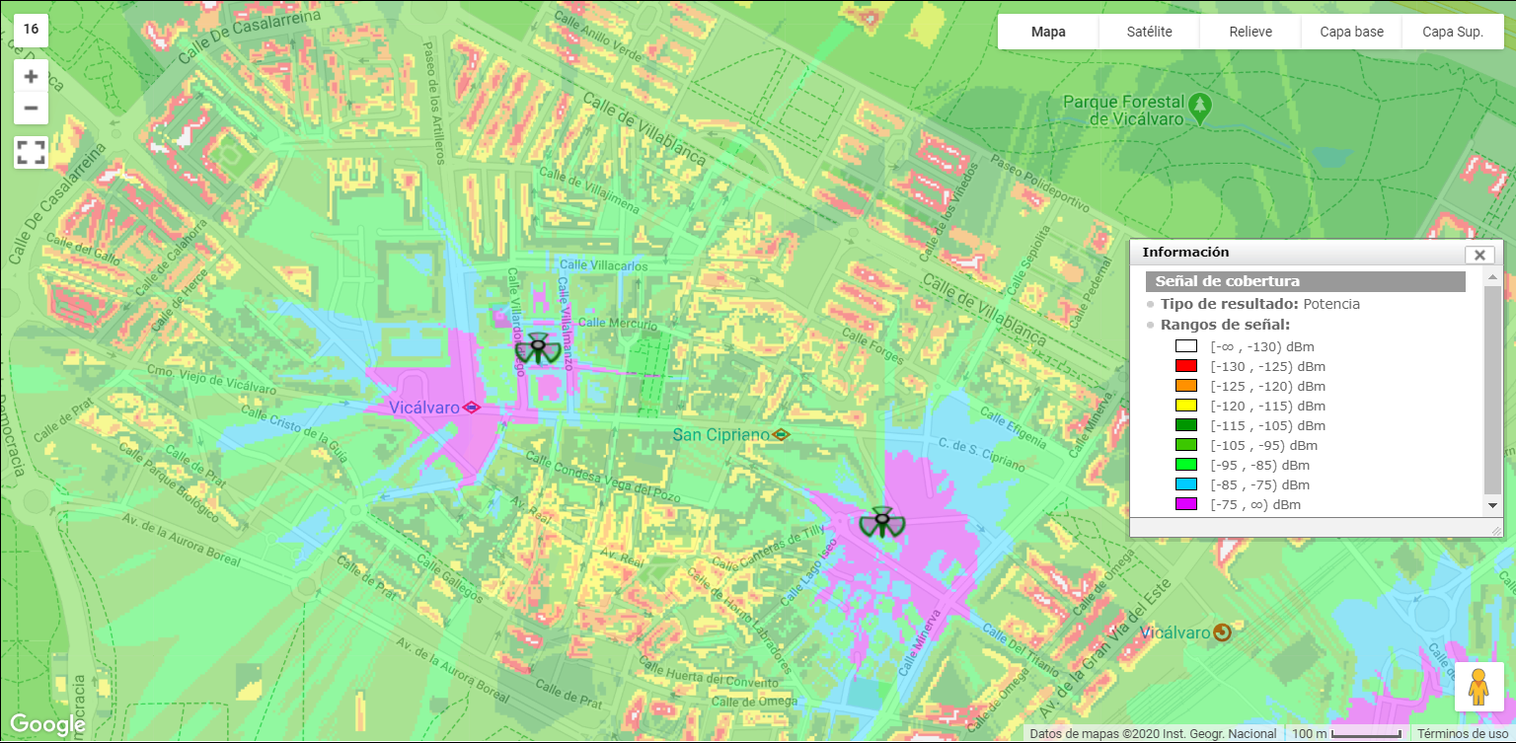Click the Vicálvaro metro station marker
The width and height of the screenshot is (1516, 743).
tap(472, 407)
